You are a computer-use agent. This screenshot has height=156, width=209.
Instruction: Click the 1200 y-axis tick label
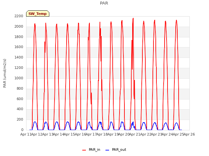[19, 68]
